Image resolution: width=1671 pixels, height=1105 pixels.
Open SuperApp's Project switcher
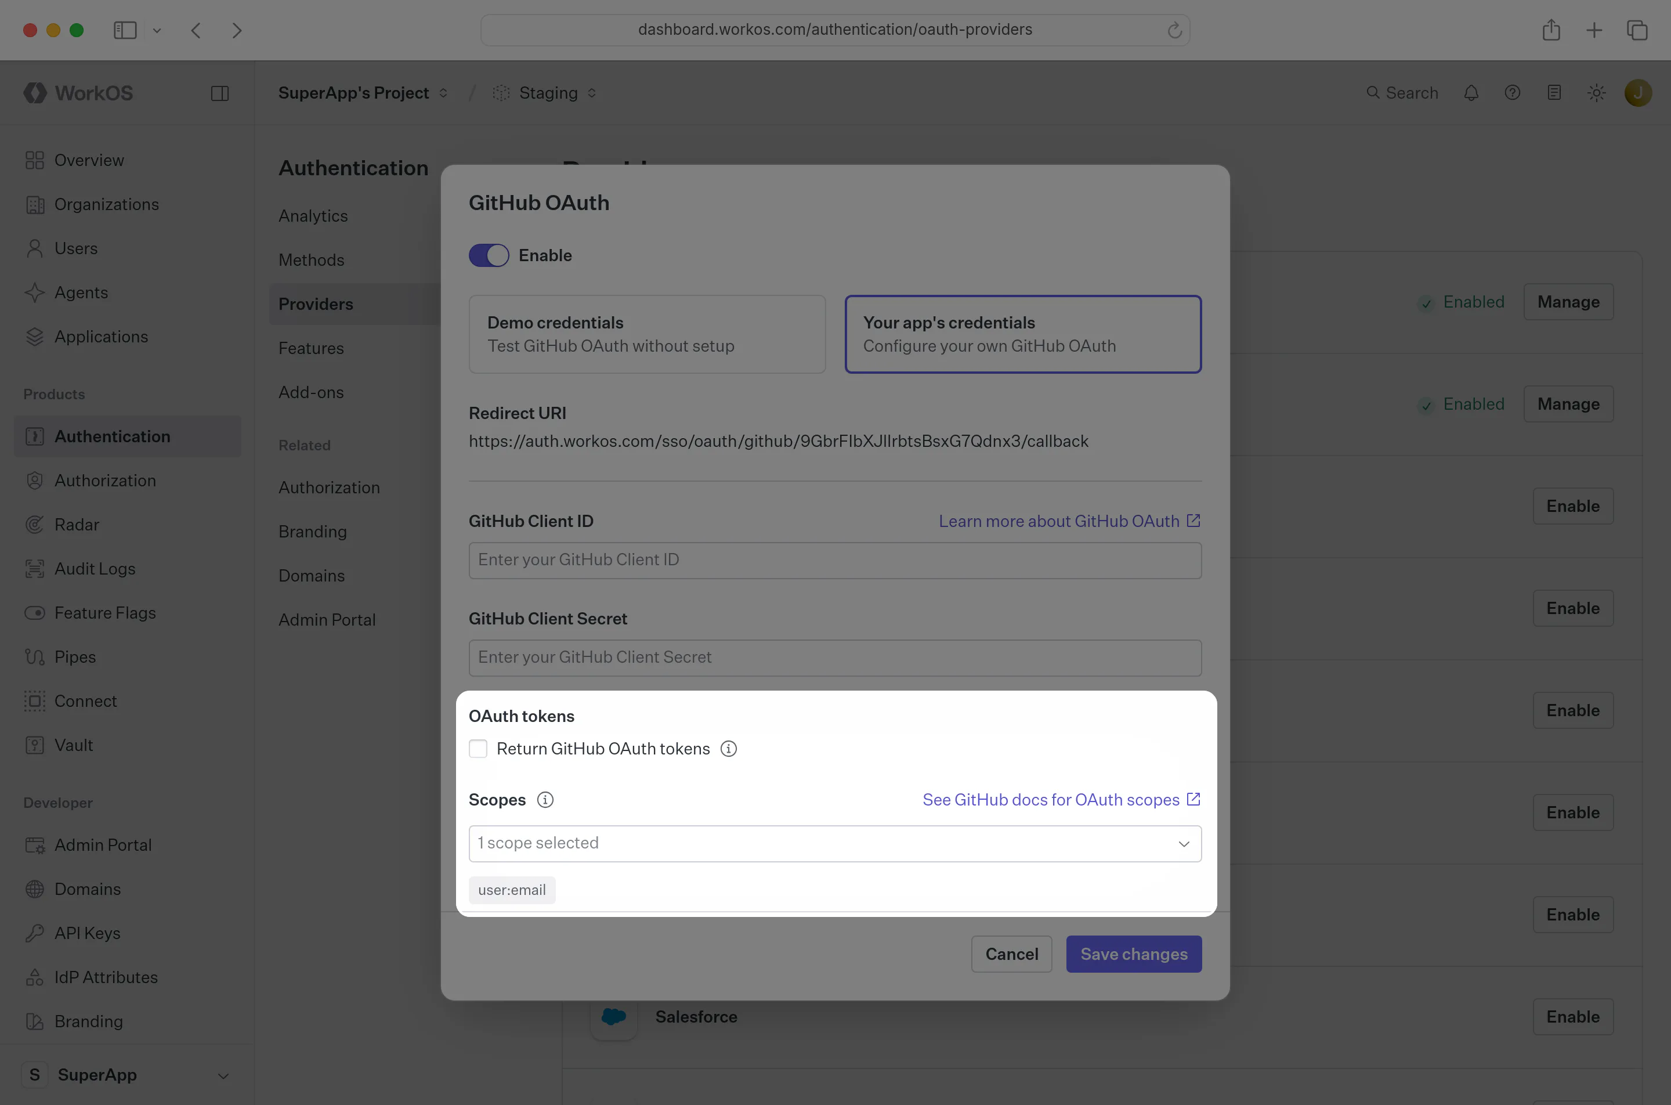363,93
